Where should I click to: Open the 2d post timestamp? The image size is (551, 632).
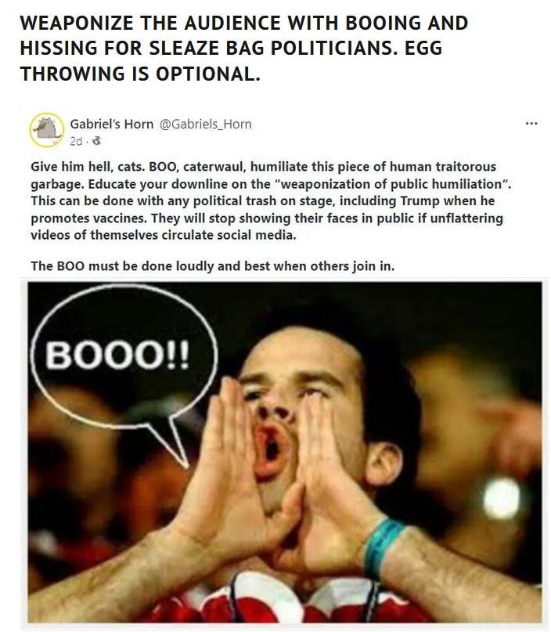(76, 142)
